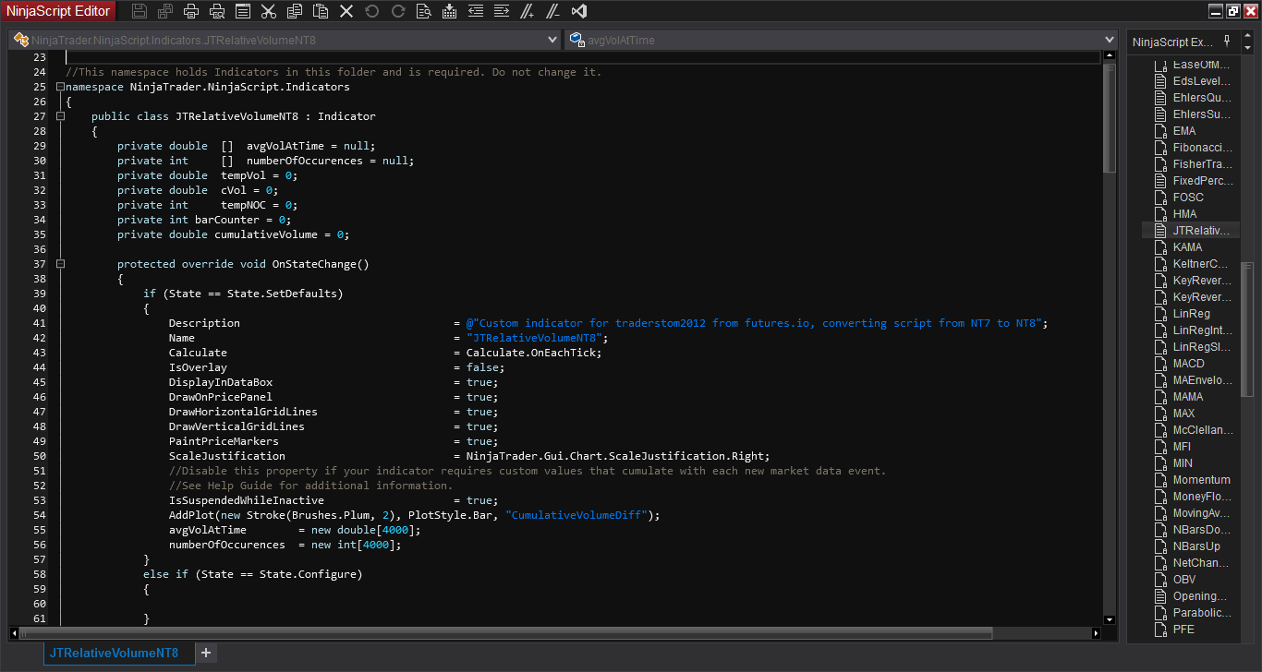Open the member dropdown showing avgVolAtTime
Screen dimensions: 1262x672
coord(842,40)
